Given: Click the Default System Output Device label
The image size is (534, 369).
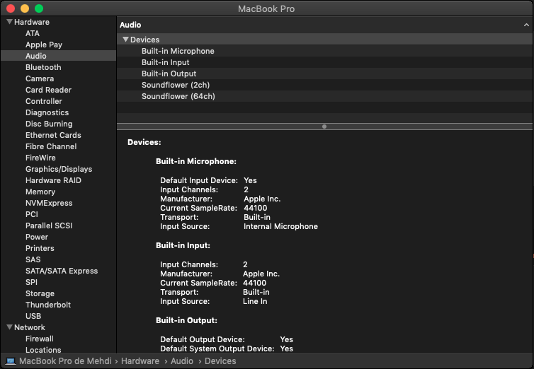Looking at the screenshot, I should tap(217, 348).
